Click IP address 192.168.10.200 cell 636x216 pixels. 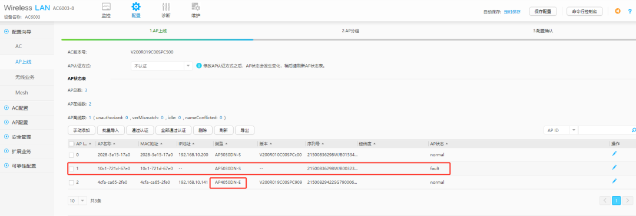193,155
